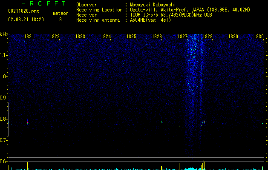This screenshot has width=268, height=170.
Task: Click the tall yellow intensity spike near 1828
Action: (204, 165)
